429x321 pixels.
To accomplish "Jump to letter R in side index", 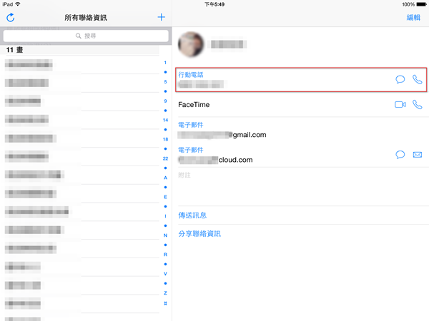I will click(x=165, y=255).
